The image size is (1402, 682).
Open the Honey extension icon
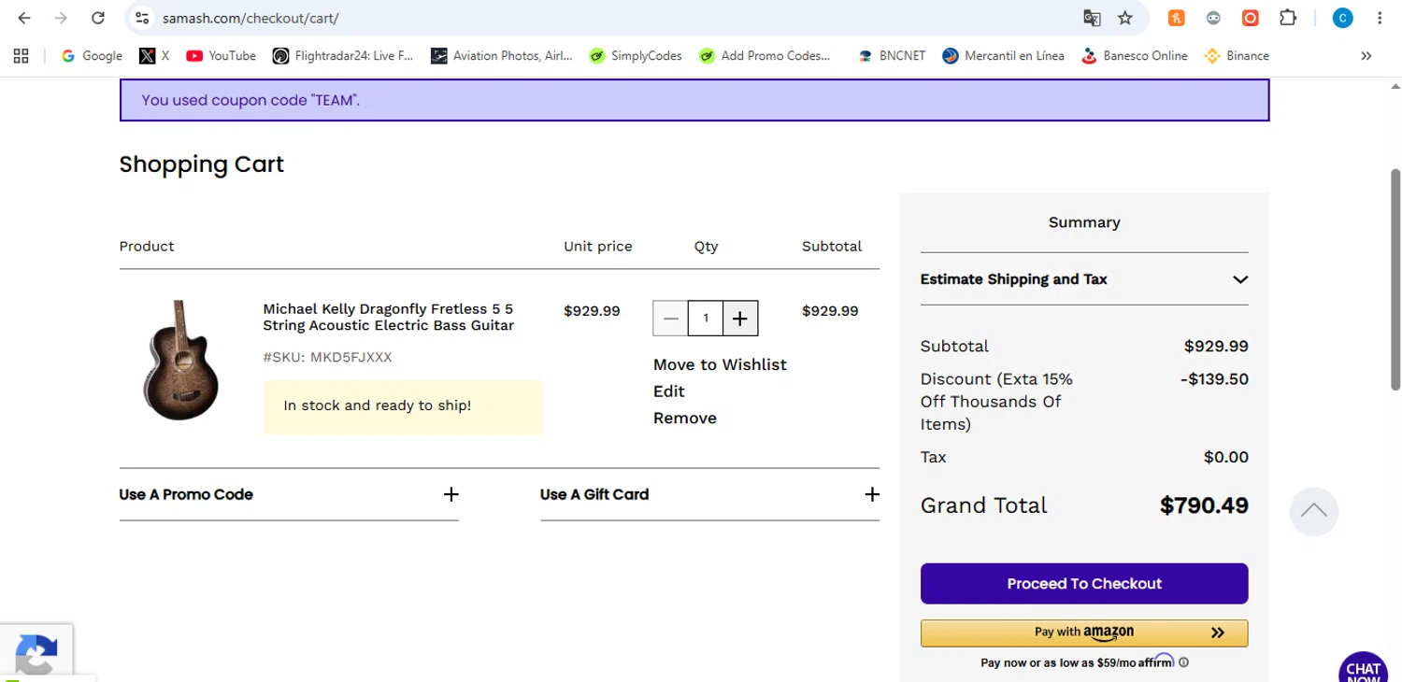coord(1177,18)
